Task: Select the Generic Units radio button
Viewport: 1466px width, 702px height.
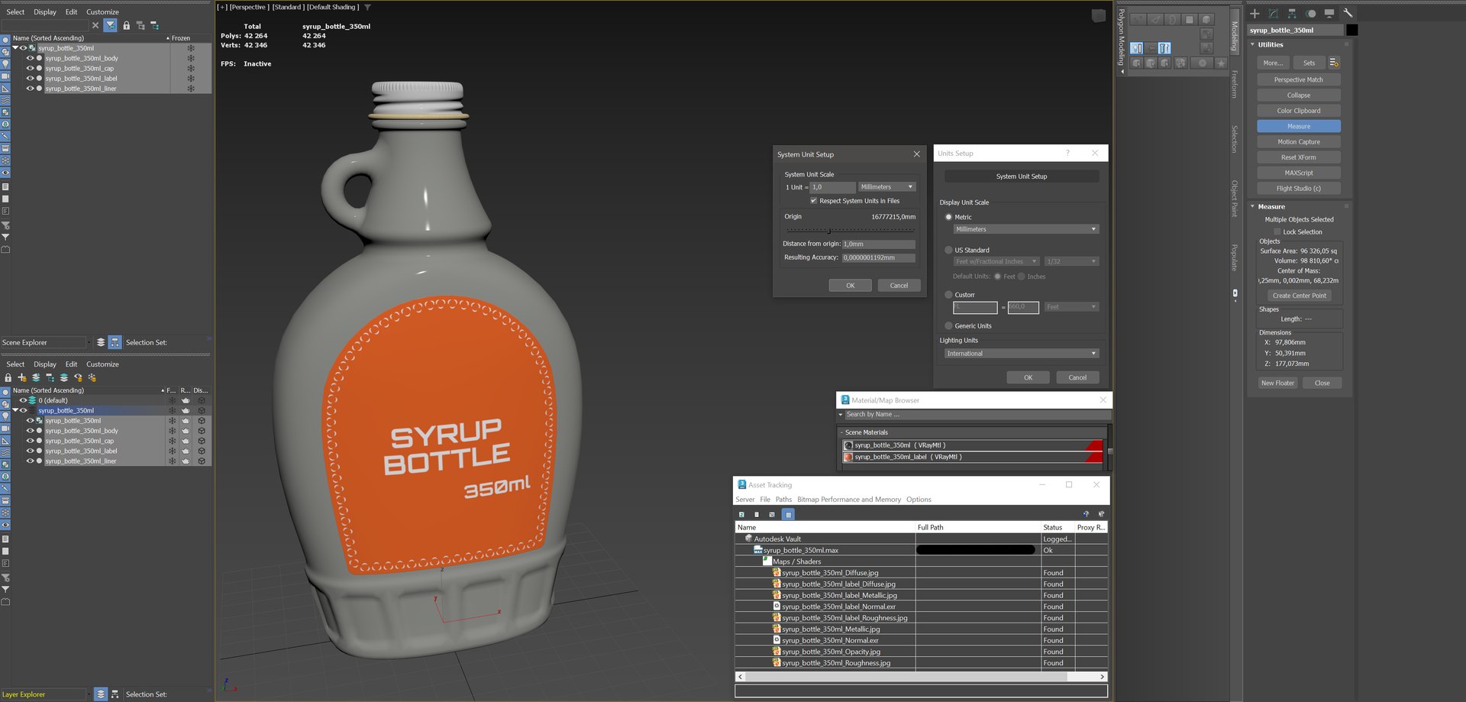Action: [949, 326]
